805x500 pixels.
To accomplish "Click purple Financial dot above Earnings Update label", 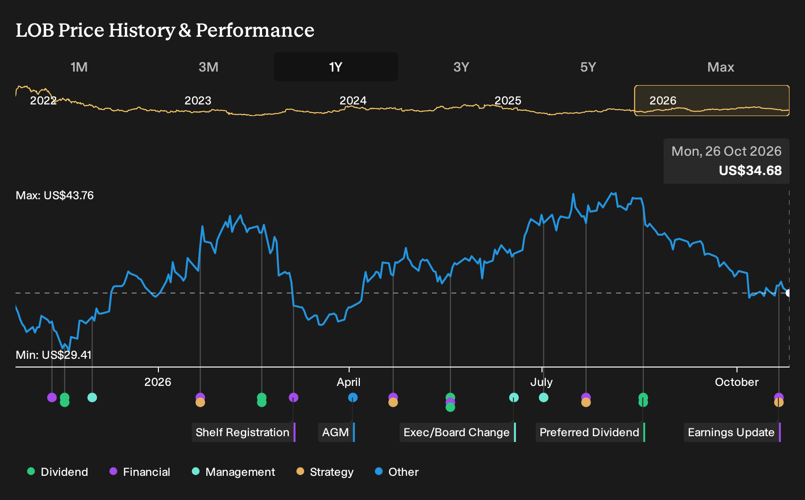I will click(778, 397).
